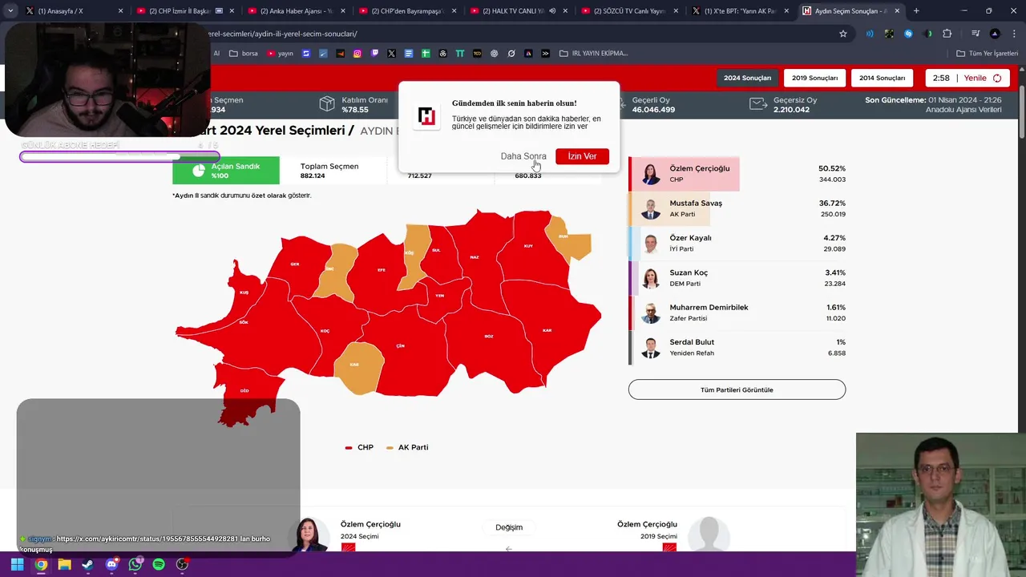Open Discord from the taskbar
The width and height of the screenshot is (1026, 577).
[111, 564]
